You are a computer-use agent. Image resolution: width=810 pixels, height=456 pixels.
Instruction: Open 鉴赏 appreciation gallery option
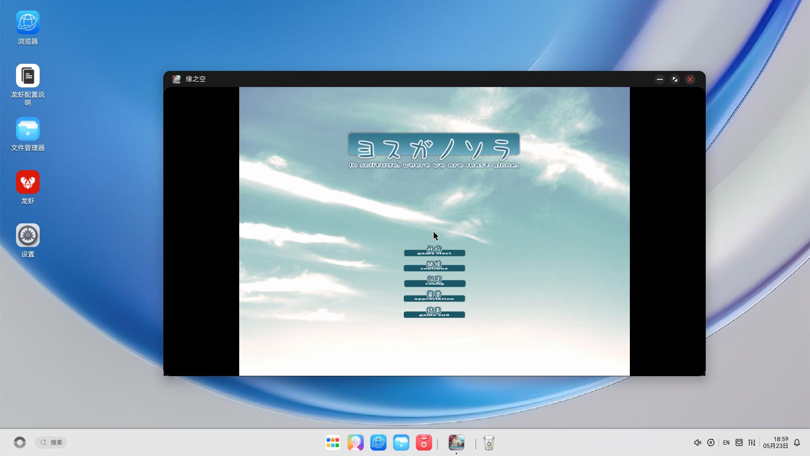click(x=434, y=296)
